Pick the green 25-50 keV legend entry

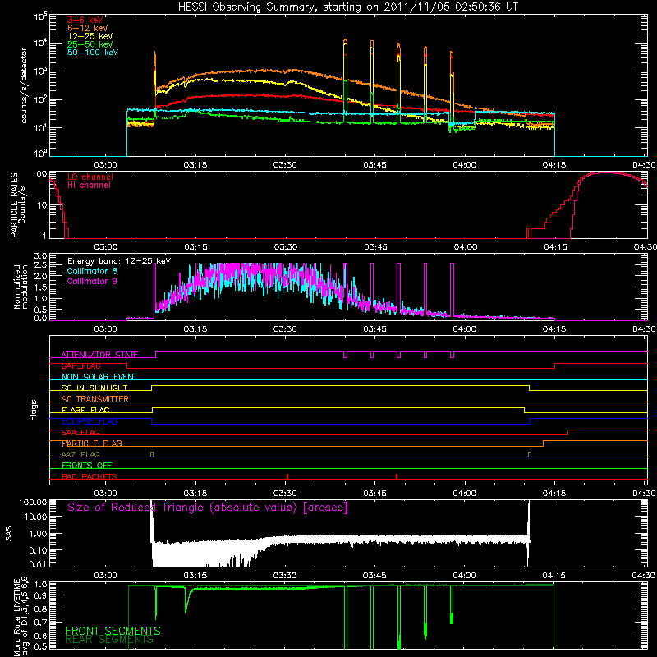[90, 44]
